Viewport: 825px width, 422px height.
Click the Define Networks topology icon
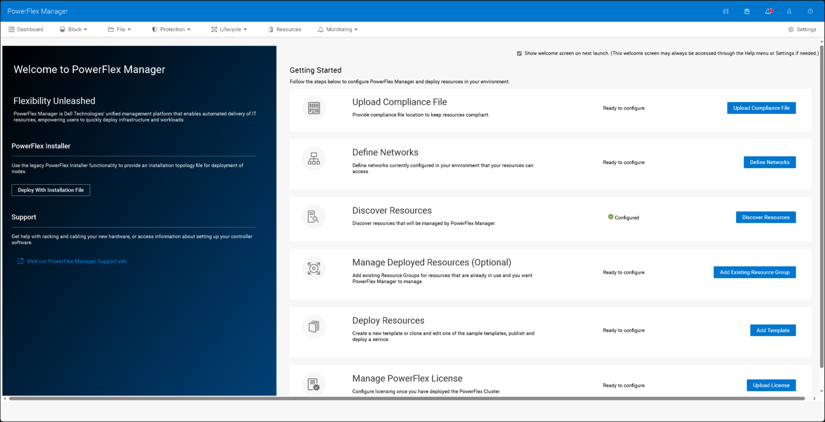(x=314, y=158)
